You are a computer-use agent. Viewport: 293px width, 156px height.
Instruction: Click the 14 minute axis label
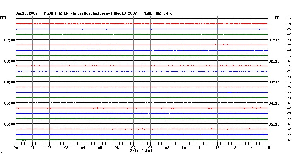(251, 148)
